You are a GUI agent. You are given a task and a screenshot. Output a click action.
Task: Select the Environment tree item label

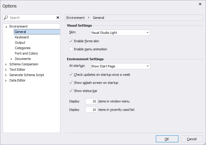point(18,26)
